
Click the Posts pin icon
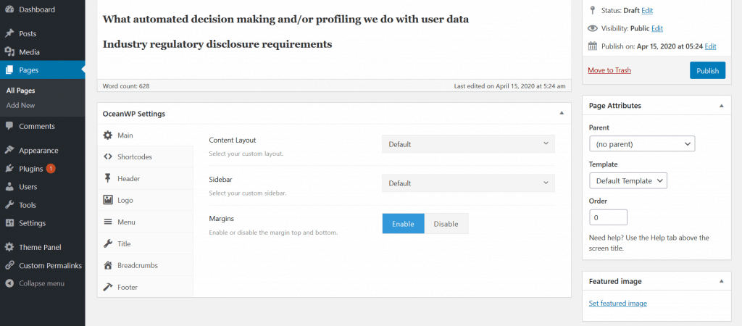(9, 33)
